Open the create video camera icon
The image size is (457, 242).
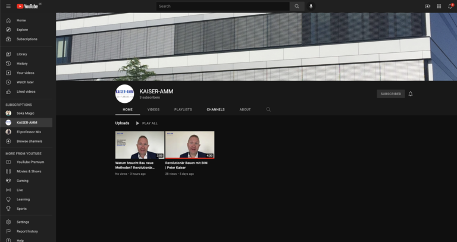(x=428, y=6)
